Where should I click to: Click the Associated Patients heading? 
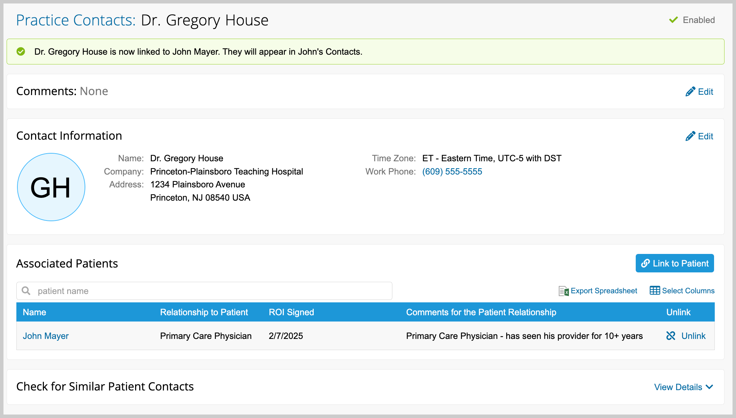(67, 263)
